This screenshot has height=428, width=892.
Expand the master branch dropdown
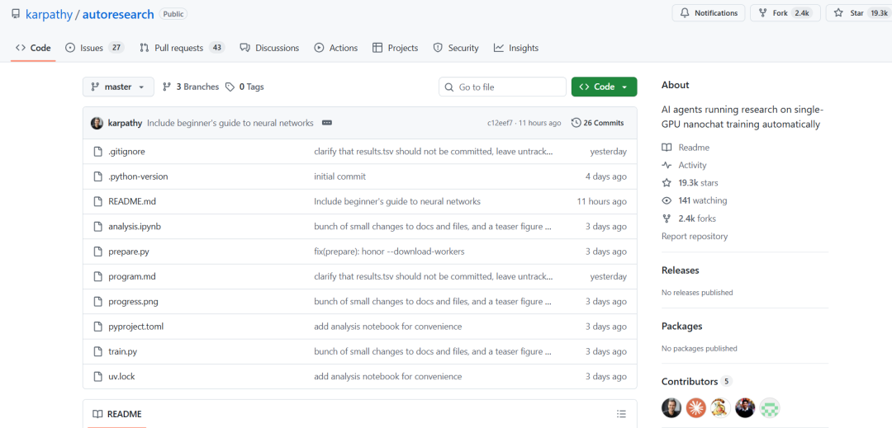[118, 87]
